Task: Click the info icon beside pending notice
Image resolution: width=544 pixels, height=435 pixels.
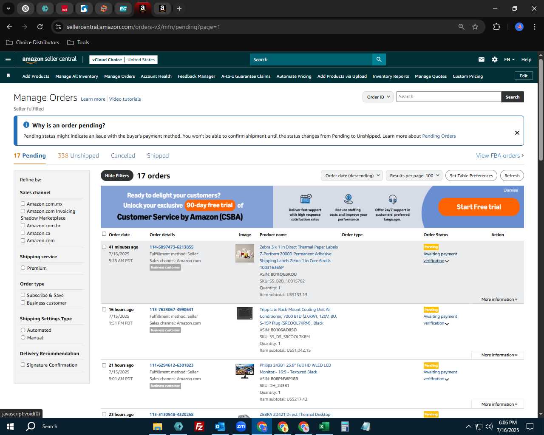Action: (x=26, y=125)
